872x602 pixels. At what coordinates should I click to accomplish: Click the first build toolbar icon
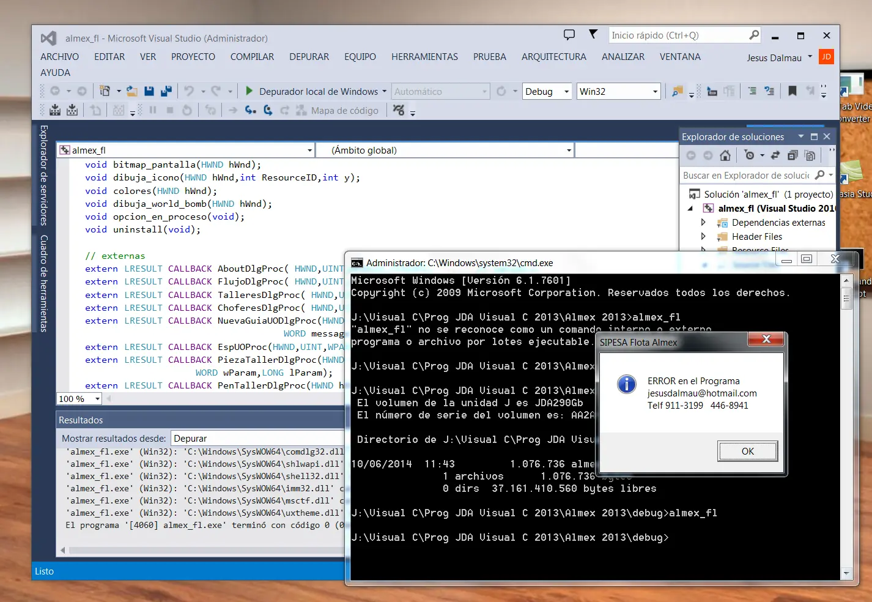tap(55, 110)
